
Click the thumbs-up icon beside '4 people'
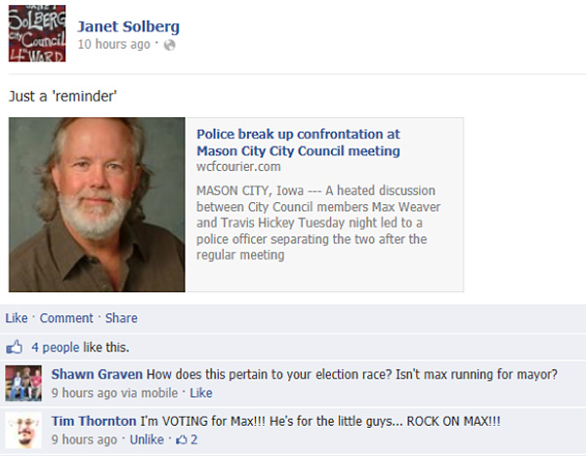coord(15,347)
